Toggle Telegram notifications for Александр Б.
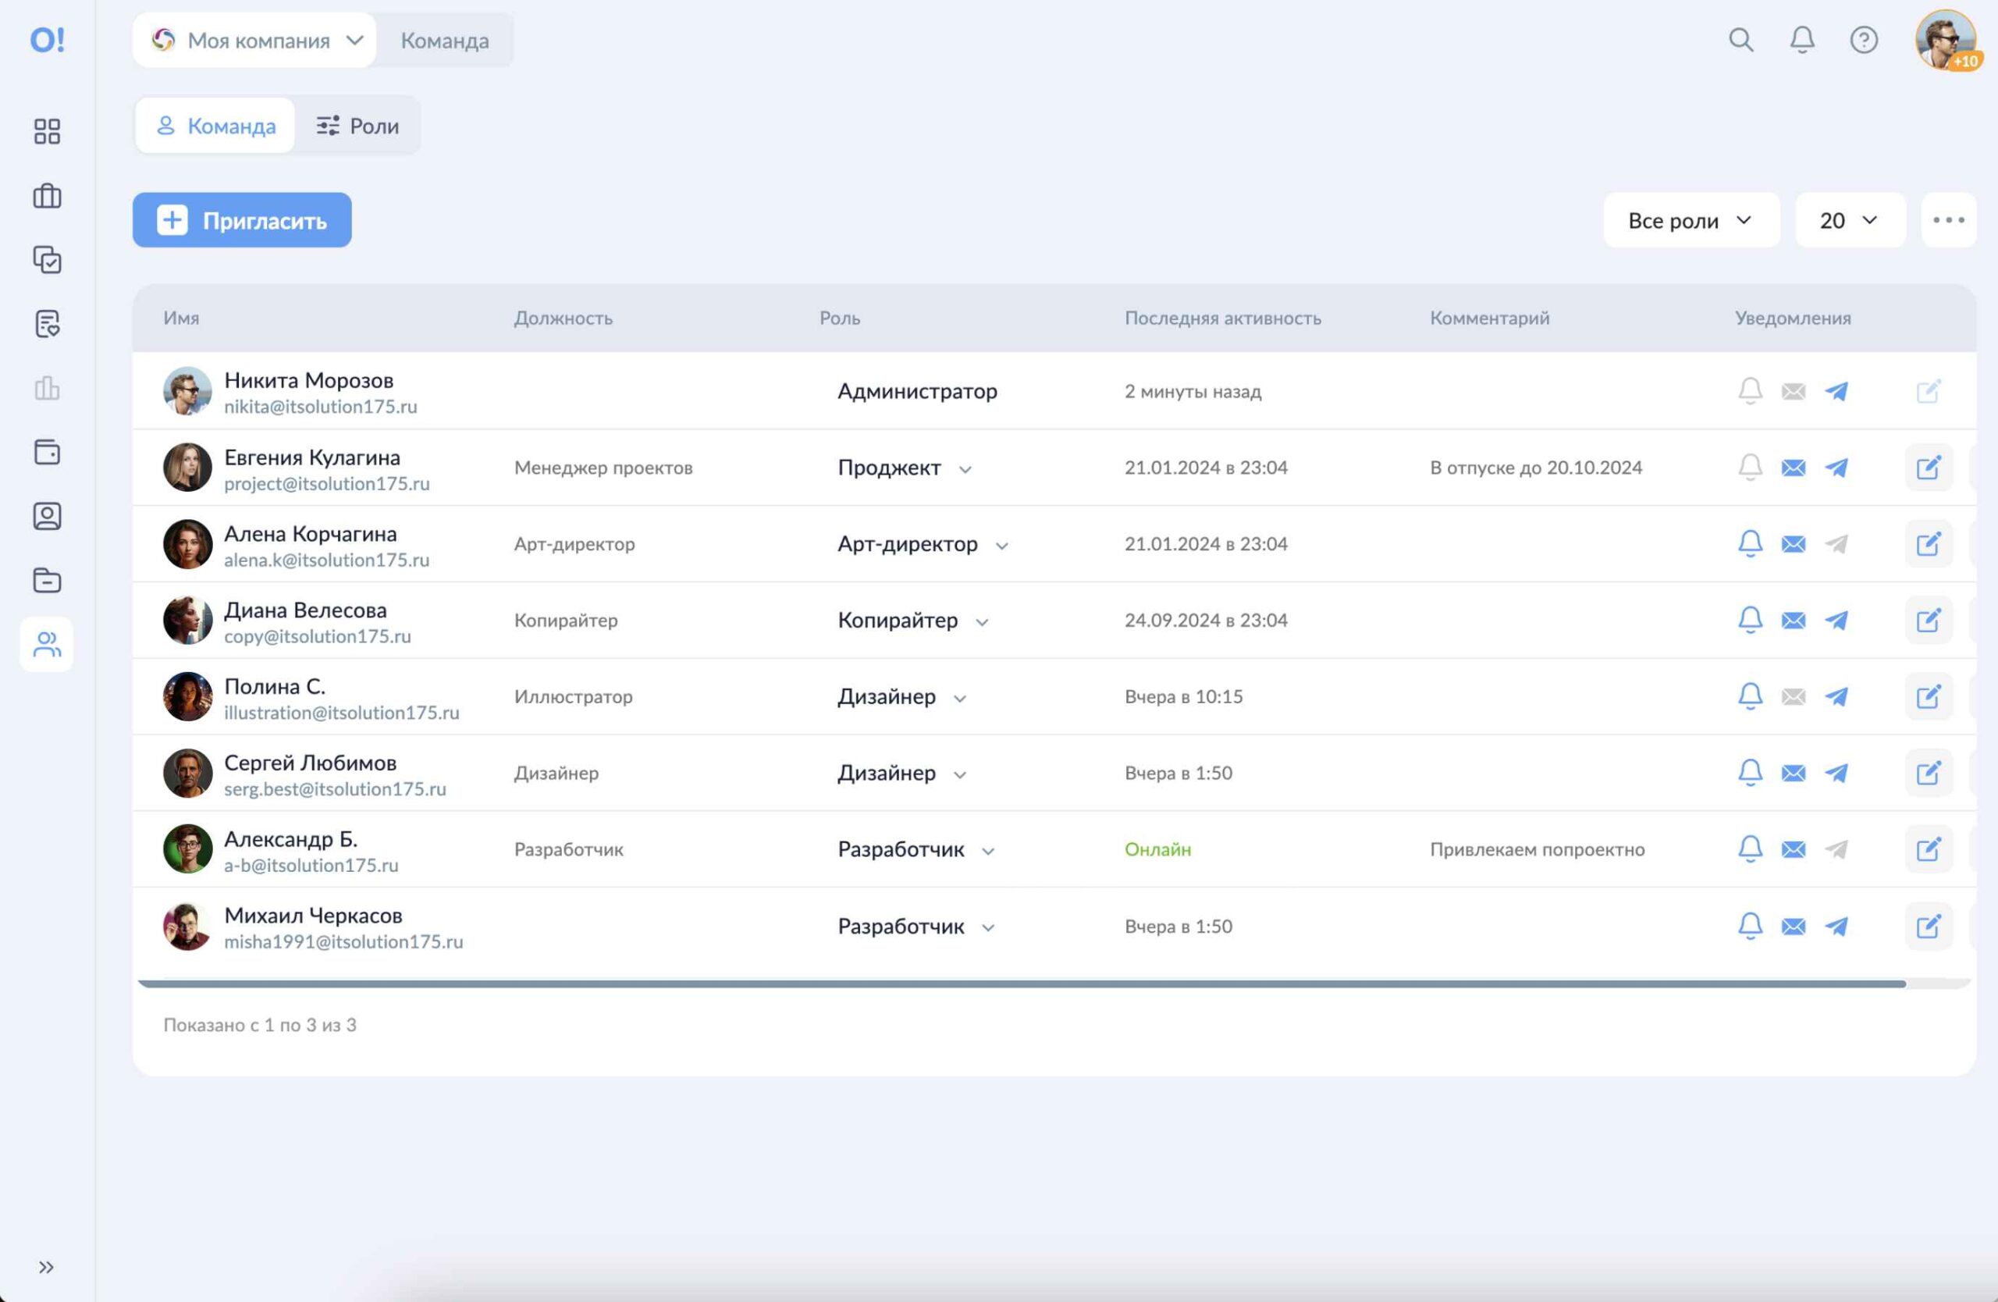The image size is (1998, 1302). (x=1836, y=848)
